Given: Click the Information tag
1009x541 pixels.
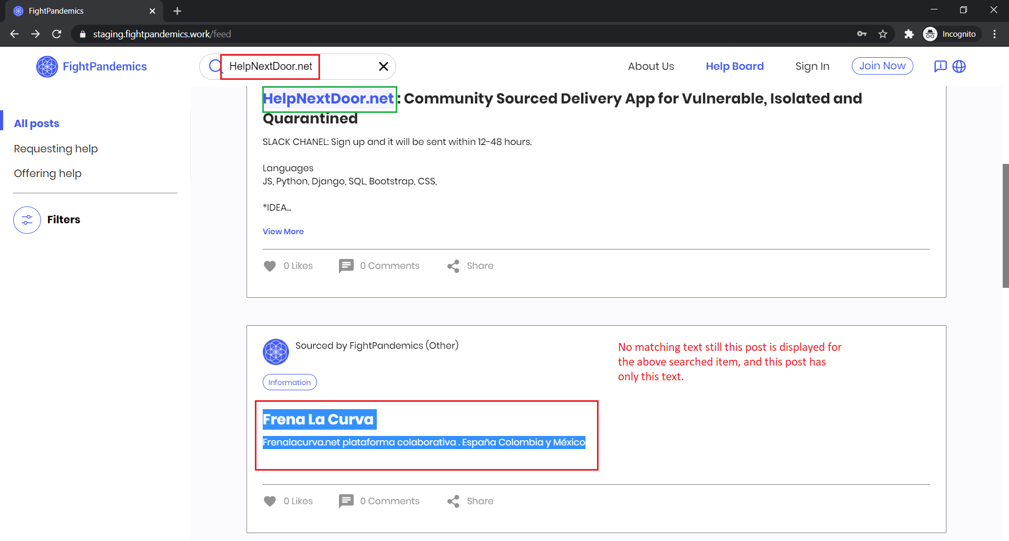Looking at the screenshot, I should click(290, 382).
